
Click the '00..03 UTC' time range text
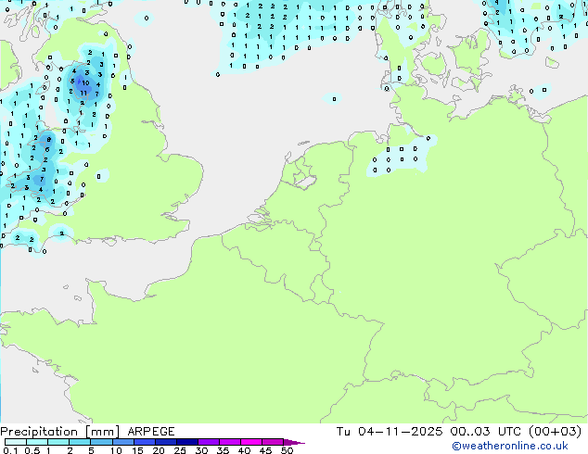pyautogui.click(x=486, y=432)
